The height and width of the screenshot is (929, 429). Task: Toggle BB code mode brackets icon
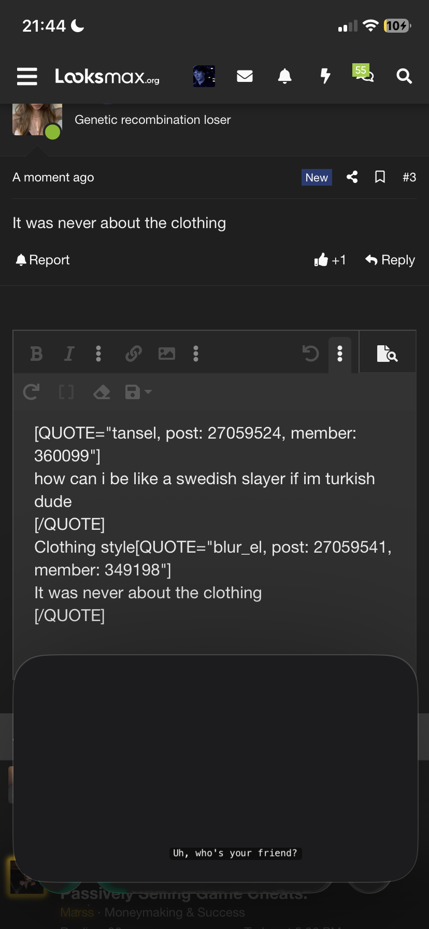click(66, 392)
